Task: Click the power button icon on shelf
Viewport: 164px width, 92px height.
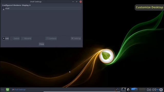Action: click(161, 90)
